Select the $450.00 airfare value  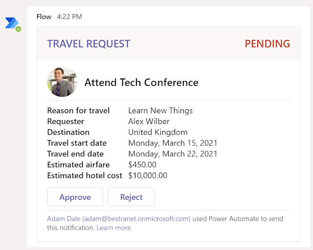pyautogui.click(x=142, y=165)
